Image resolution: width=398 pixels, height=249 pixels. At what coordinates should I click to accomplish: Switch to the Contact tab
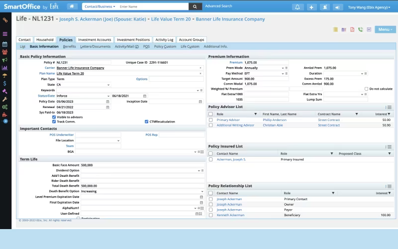tap(24, 40)
